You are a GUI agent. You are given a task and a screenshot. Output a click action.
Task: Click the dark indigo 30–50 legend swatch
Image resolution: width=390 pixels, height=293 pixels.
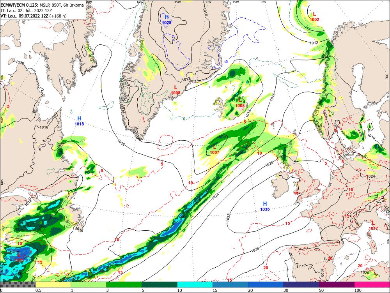[x=301, y=284]
